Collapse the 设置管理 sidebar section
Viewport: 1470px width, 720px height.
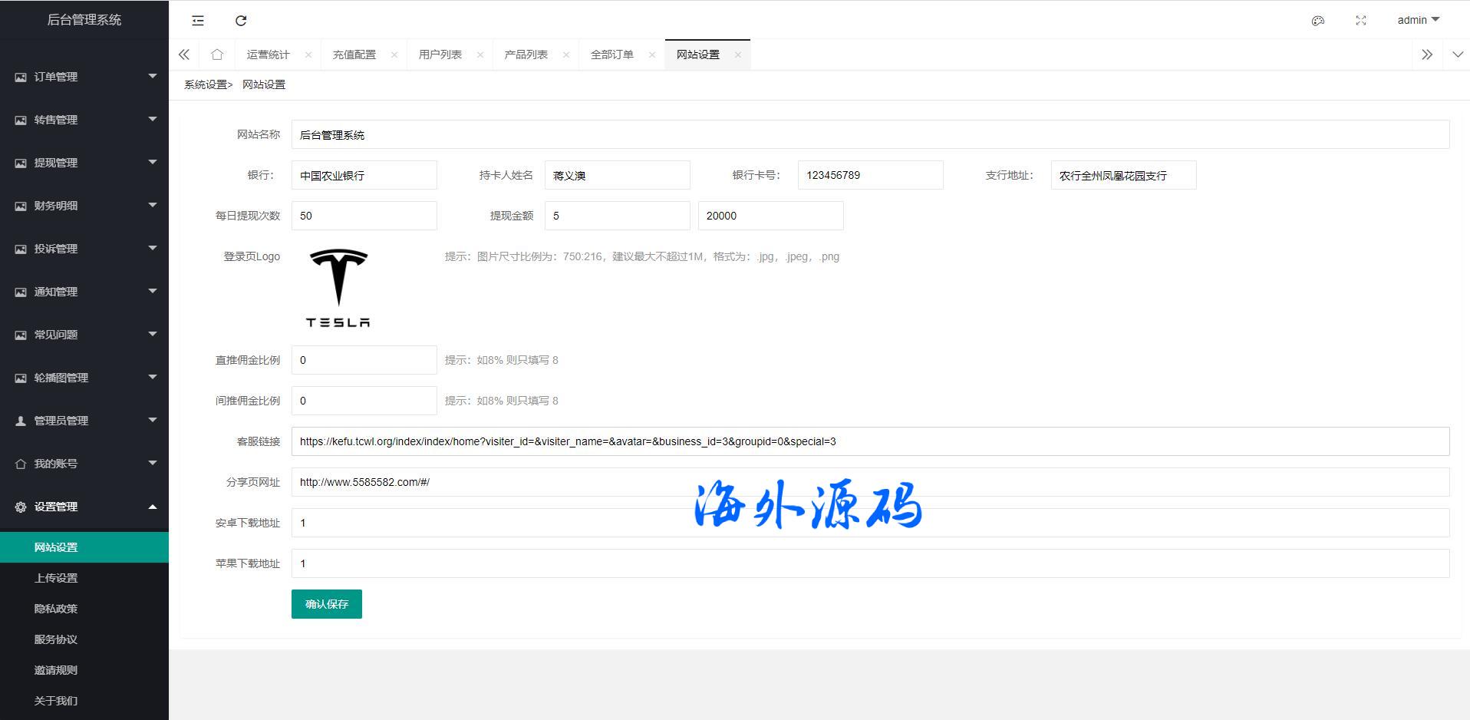[x=84, y=507]
